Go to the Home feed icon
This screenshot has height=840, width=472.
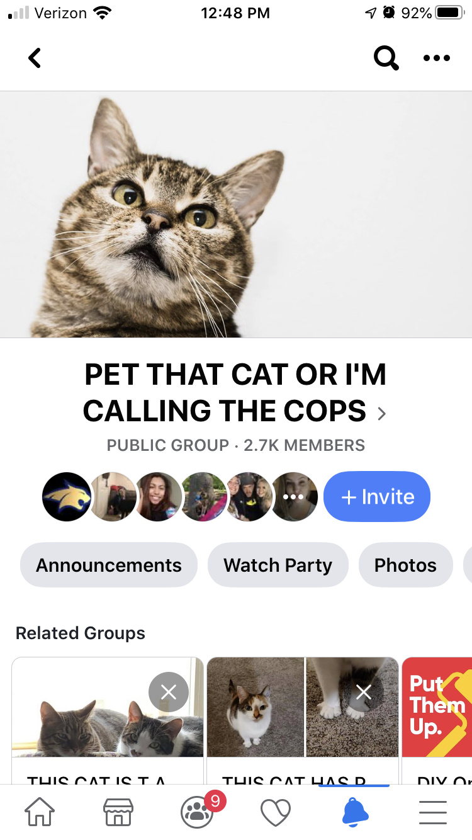pyautogui.click(x=39, y=812)
